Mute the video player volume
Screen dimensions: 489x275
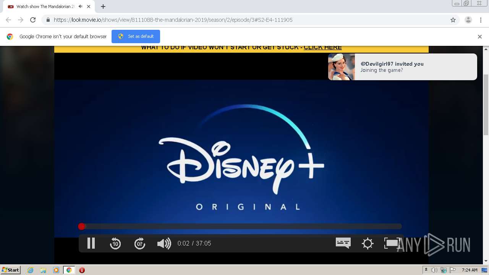164,243
